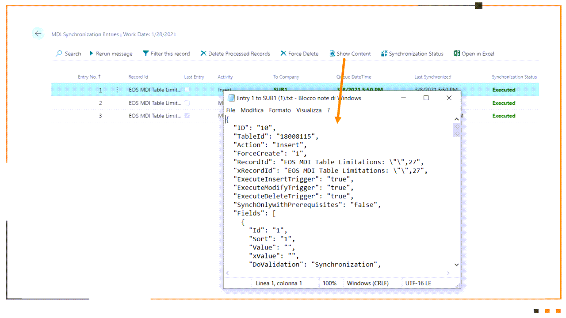Click Windows (CRLF) status bar entry
566x318 pixels.
click(368, 283)
